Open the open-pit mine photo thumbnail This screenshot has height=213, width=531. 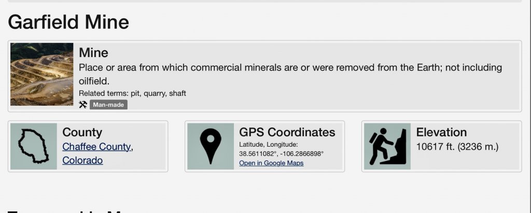pos(42,75)
